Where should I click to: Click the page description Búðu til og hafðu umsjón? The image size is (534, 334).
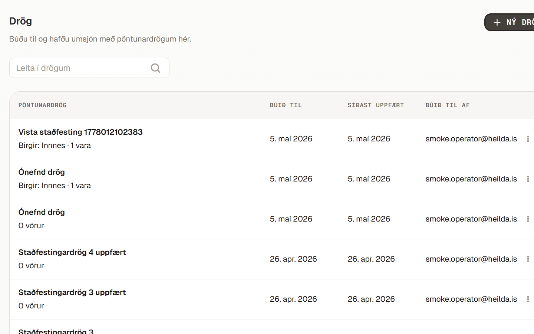point(100,39)
